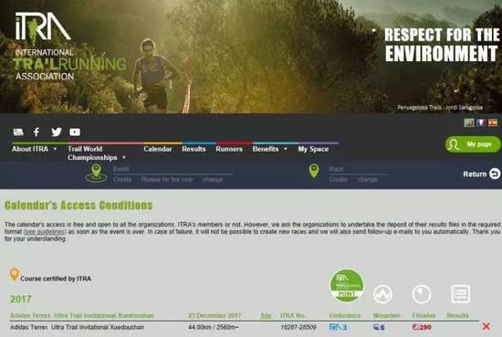
Task: Expand the About ITRA menu
Action: [35, 149]
